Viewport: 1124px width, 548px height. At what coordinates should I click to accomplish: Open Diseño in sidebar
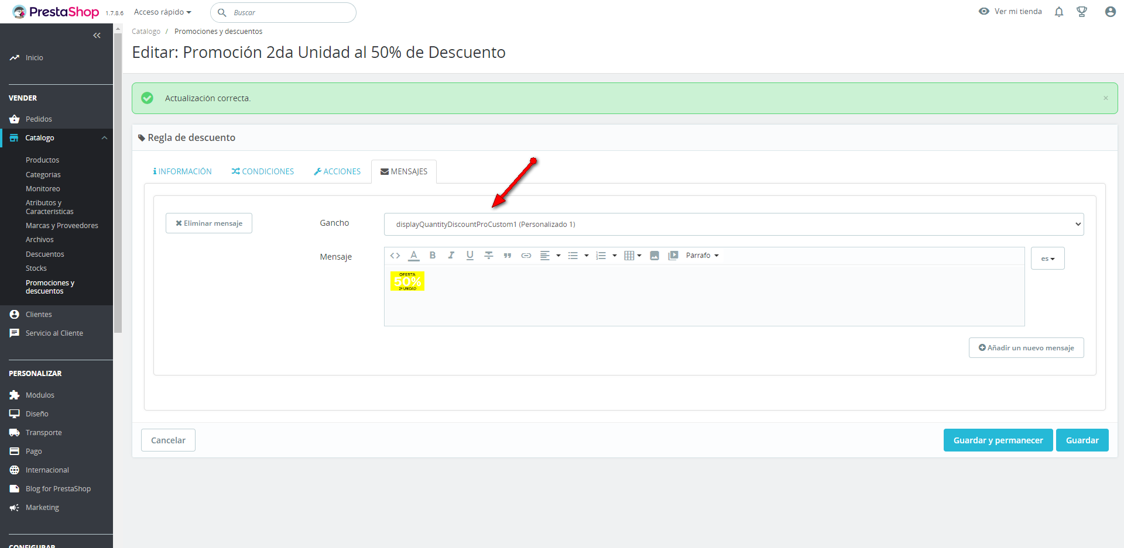[x=37, y=414]
